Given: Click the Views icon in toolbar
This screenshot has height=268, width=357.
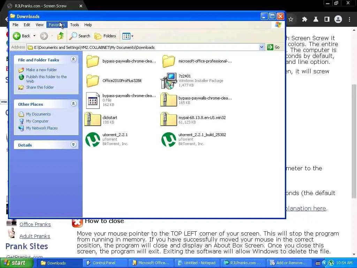Looking at the screenshot, I should click(x=126, y=36).
